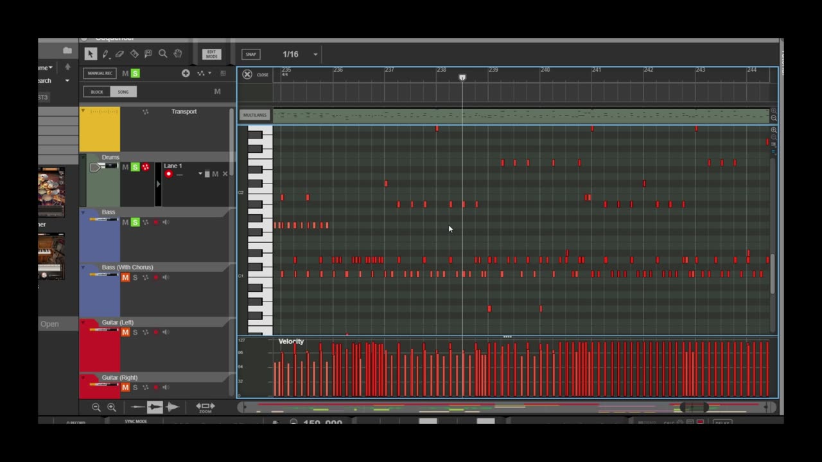This screenshot has height=462, width=822.
Task: Select the medium waveform size icon
Action: (155, 407)
